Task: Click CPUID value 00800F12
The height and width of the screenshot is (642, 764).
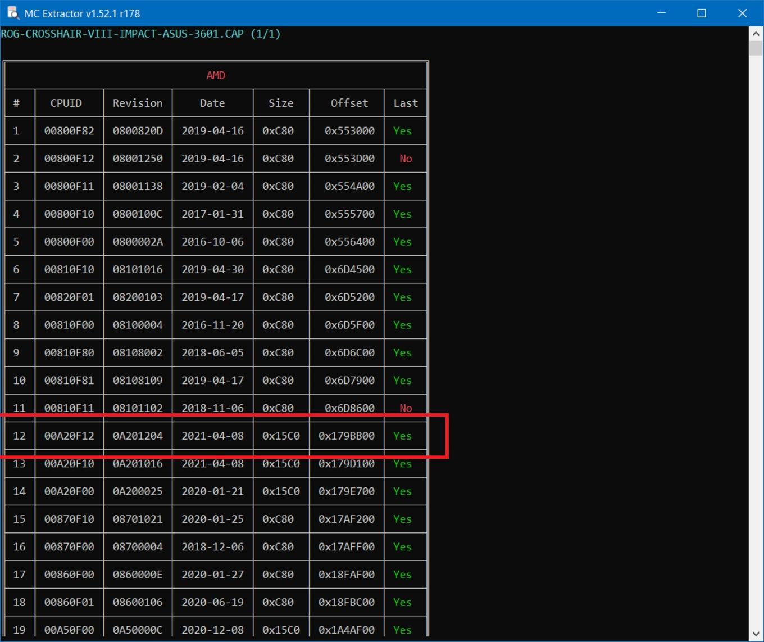Action: (x=69, y=159)
